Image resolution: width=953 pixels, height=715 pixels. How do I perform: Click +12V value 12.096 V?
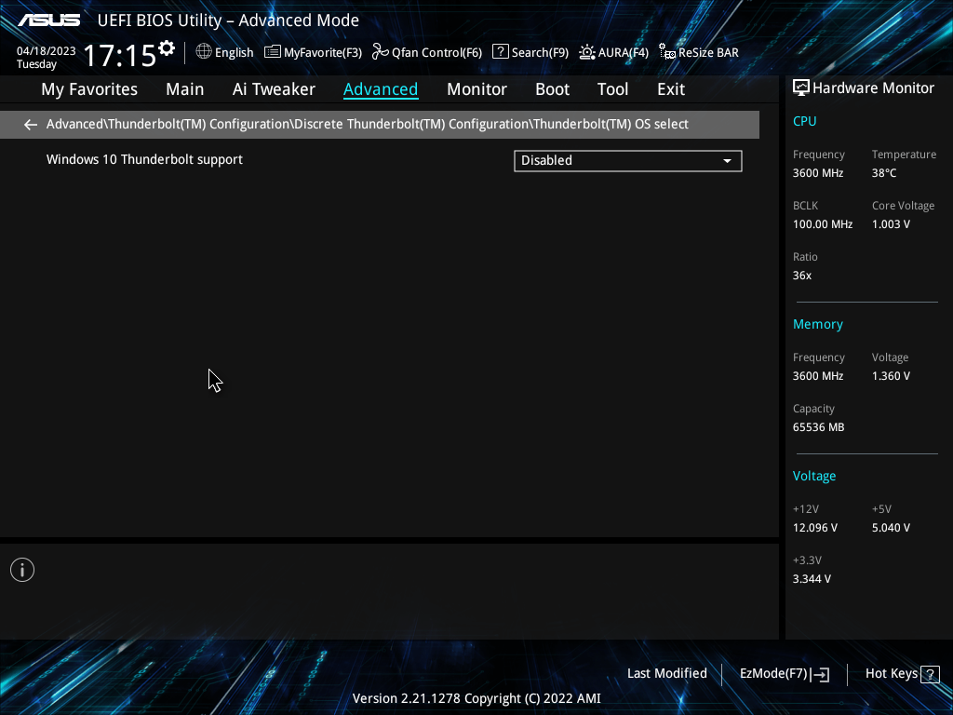click(814, 528)
